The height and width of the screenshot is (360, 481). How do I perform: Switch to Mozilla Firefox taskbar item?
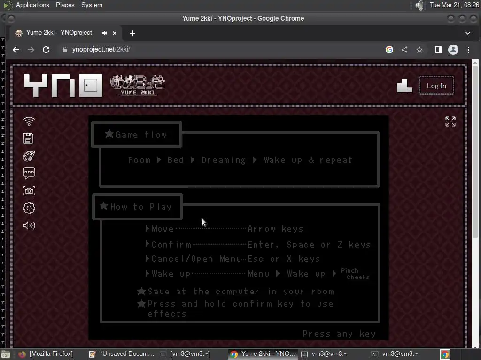(46, 354)
